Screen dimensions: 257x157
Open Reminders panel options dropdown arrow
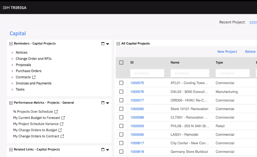tap(108, 44)
